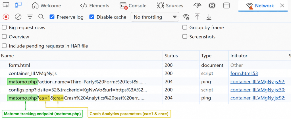The height and width of the screenshot is (119, 291).
Task: Sort by the Status column header
Action: pos(181,56)
